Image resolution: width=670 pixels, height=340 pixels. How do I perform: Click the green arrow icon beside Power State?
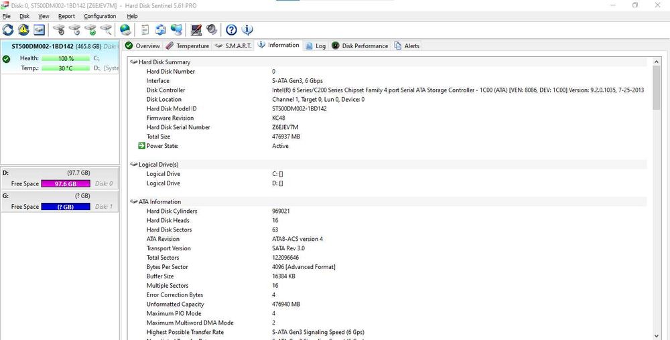point(142,146)
